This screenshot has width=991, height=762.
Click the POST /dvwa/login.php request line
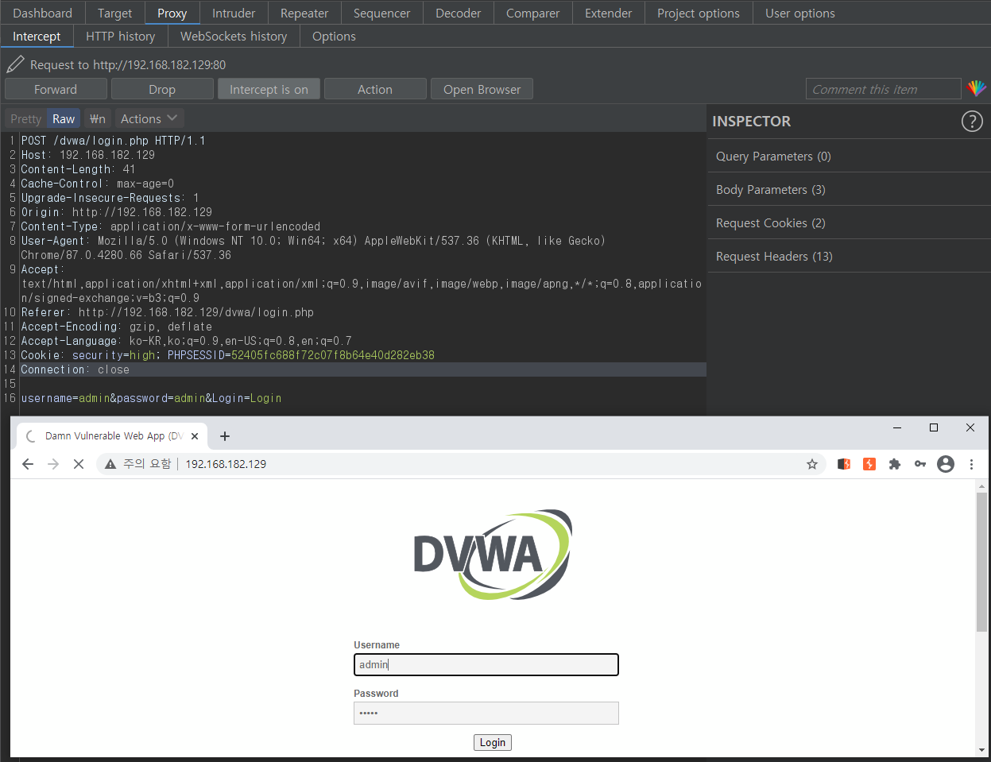tap(113, 141)
